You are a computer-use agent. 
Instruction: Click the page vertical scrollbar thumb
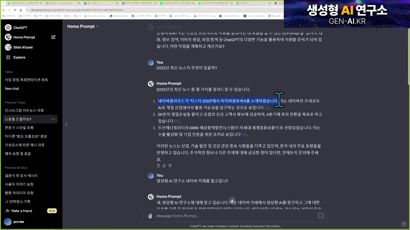tap(408, 56)
